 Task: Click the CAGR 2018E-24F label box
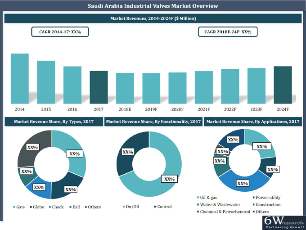click(228, 32)
